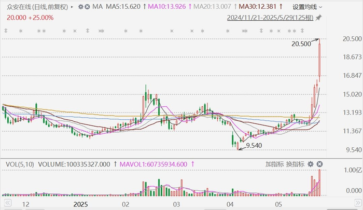Open volume indicator settings gear
Screen dimensions: 363x210
(x=311, y=164)
